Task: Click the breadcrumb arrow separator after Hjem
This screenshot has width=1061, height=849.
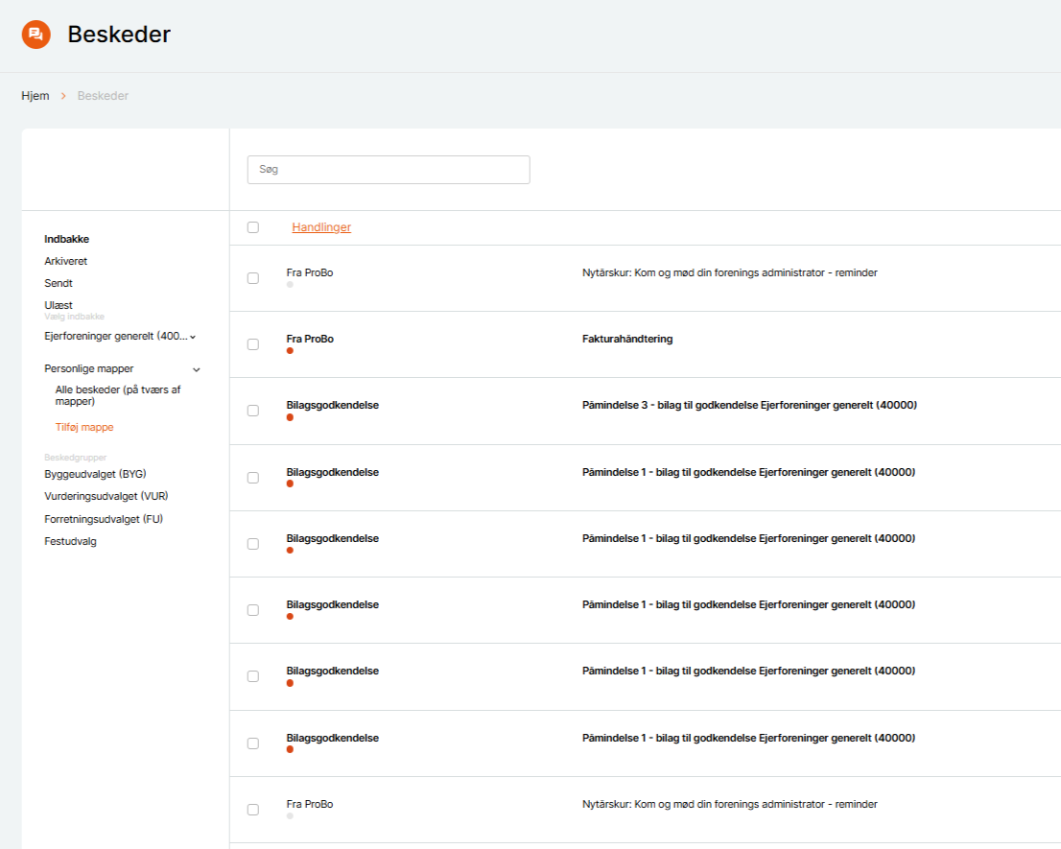Action: 63,96
